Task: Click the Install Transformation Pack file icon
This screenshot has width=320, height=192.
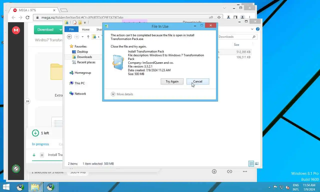Action: tap(118, 62)
